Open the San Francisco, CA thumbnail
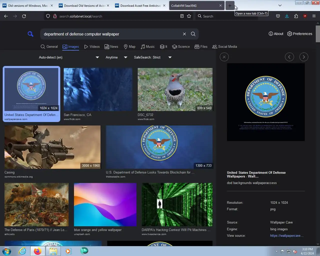Screen dimensions: 320x256 (98, 89)
